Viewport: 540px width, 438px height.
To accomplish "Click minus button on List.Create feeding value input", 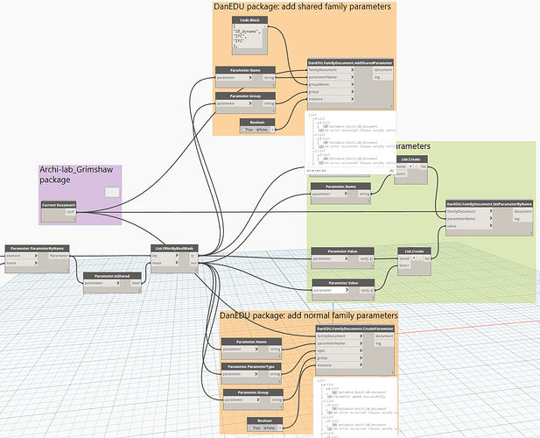I will pyautogui.click(x=420, y=258).
